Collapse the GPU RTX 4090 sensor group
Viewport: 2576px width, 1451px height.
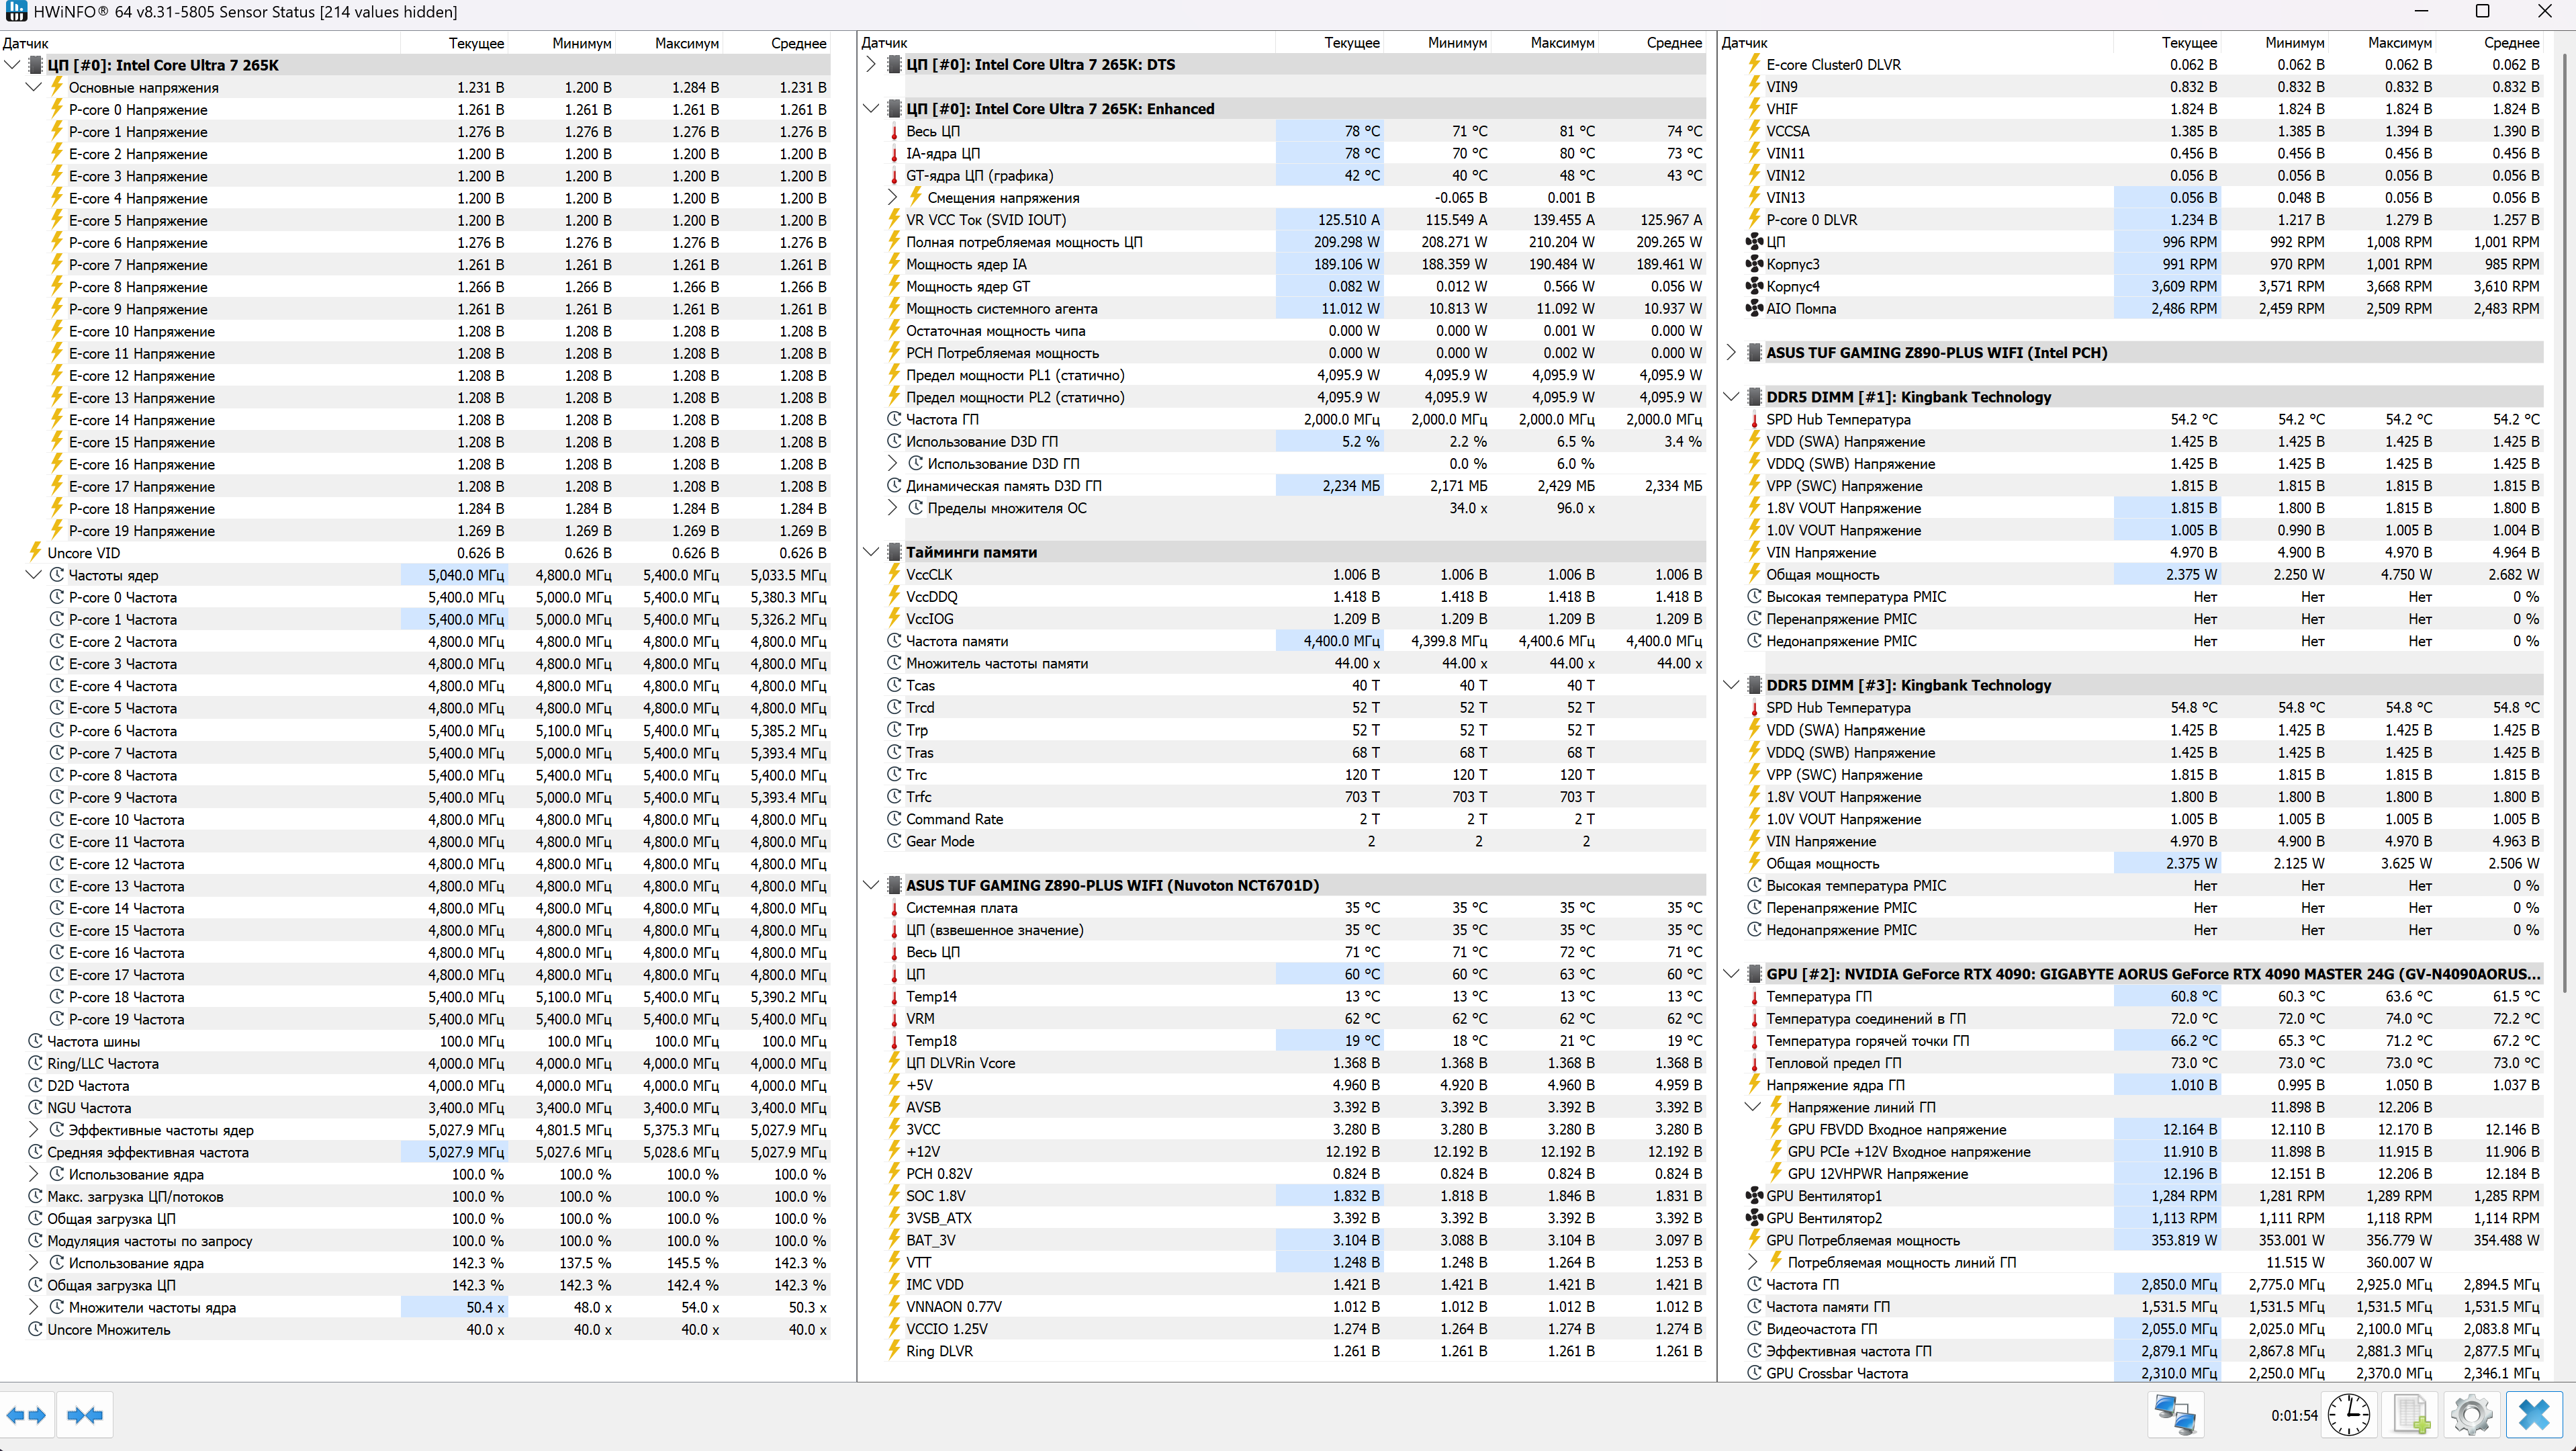(x=1731, y=974)
